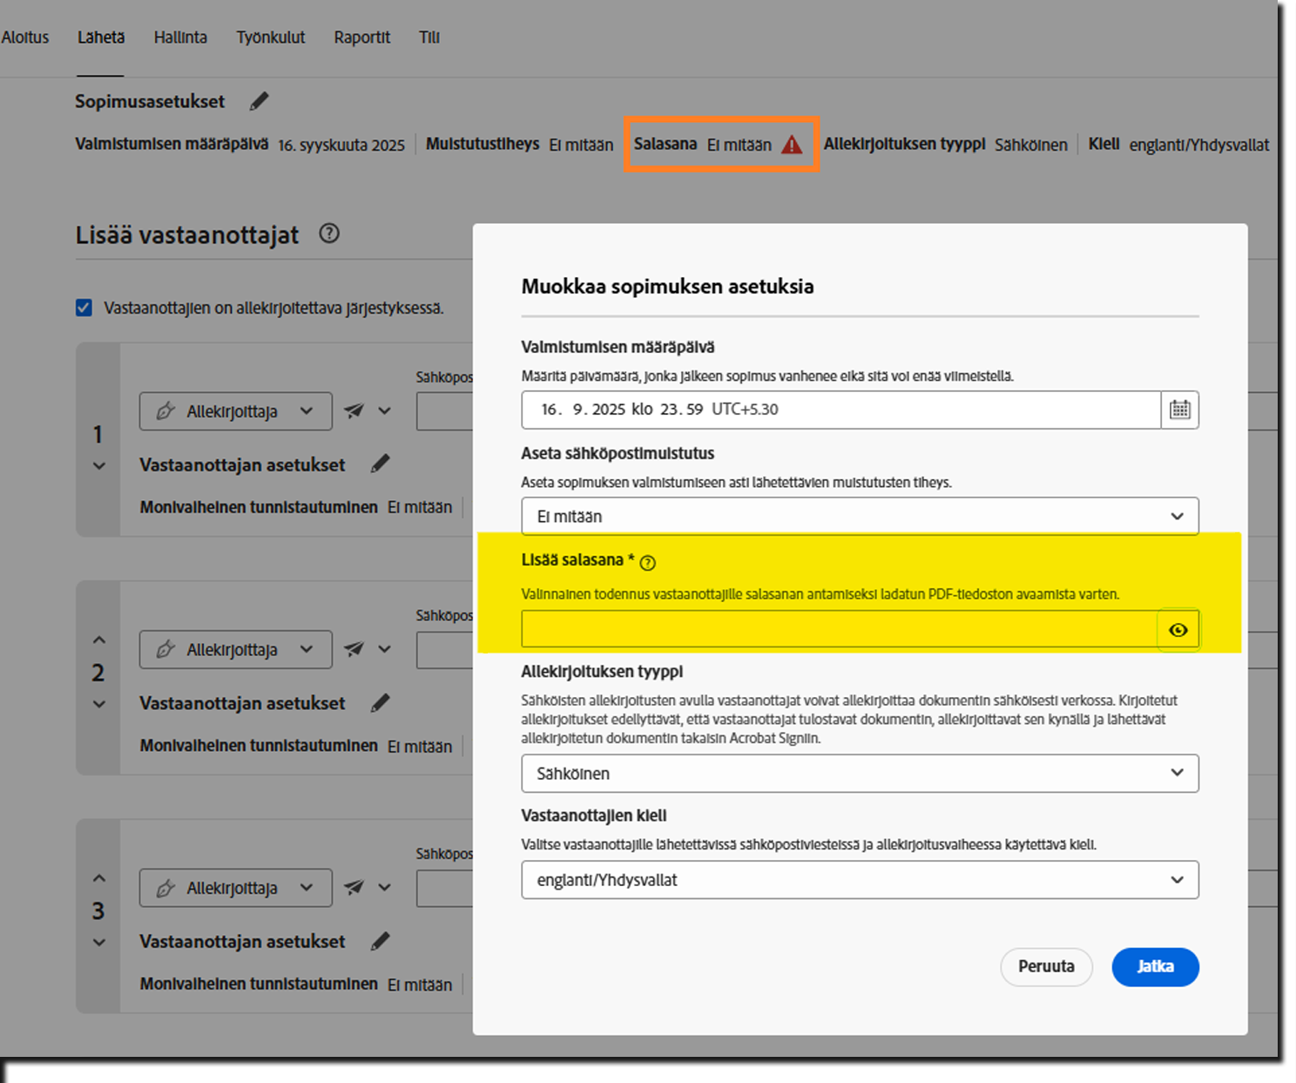
Task: Uncheck Vastaanottajien on allekirjoitettava järjestyksessä
Action: 84,307
